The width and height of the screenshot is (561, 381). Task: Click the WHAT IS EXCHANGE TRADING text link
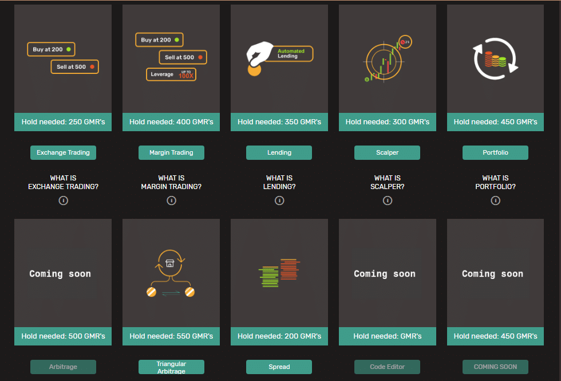tap(63, 182)
